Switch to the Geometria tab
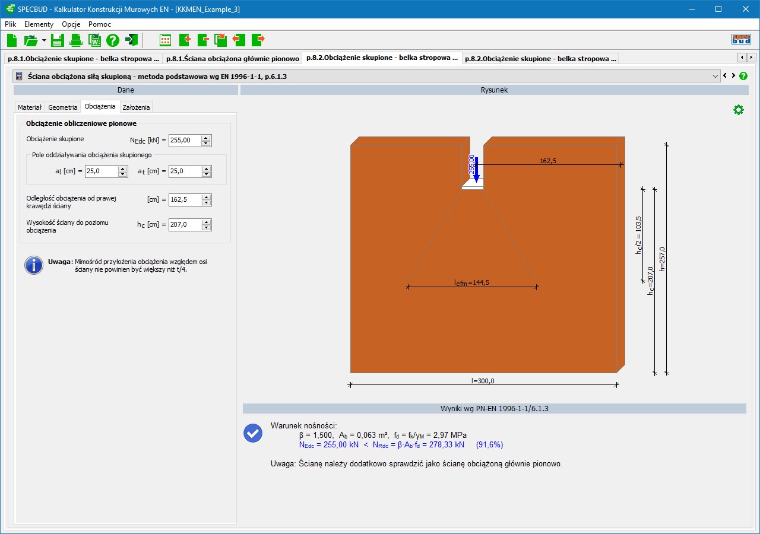The image size is (760, 534). (63, 107)
